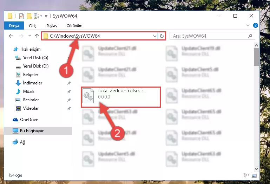Click the pin icon next to Müzik

(69, 91)
